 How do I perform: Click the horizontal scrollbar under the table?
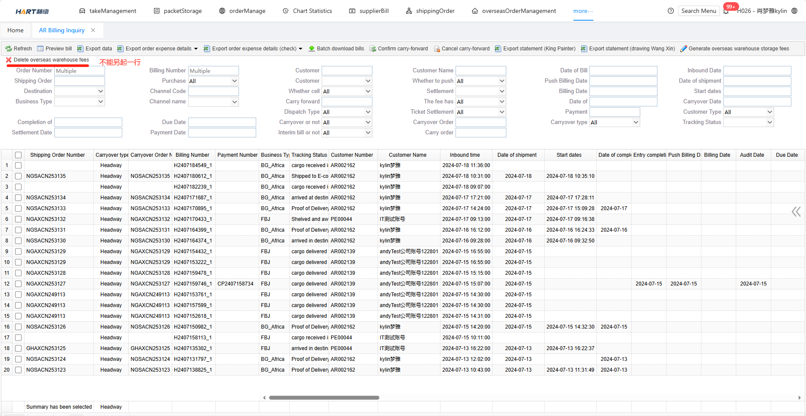click(324, 397)
